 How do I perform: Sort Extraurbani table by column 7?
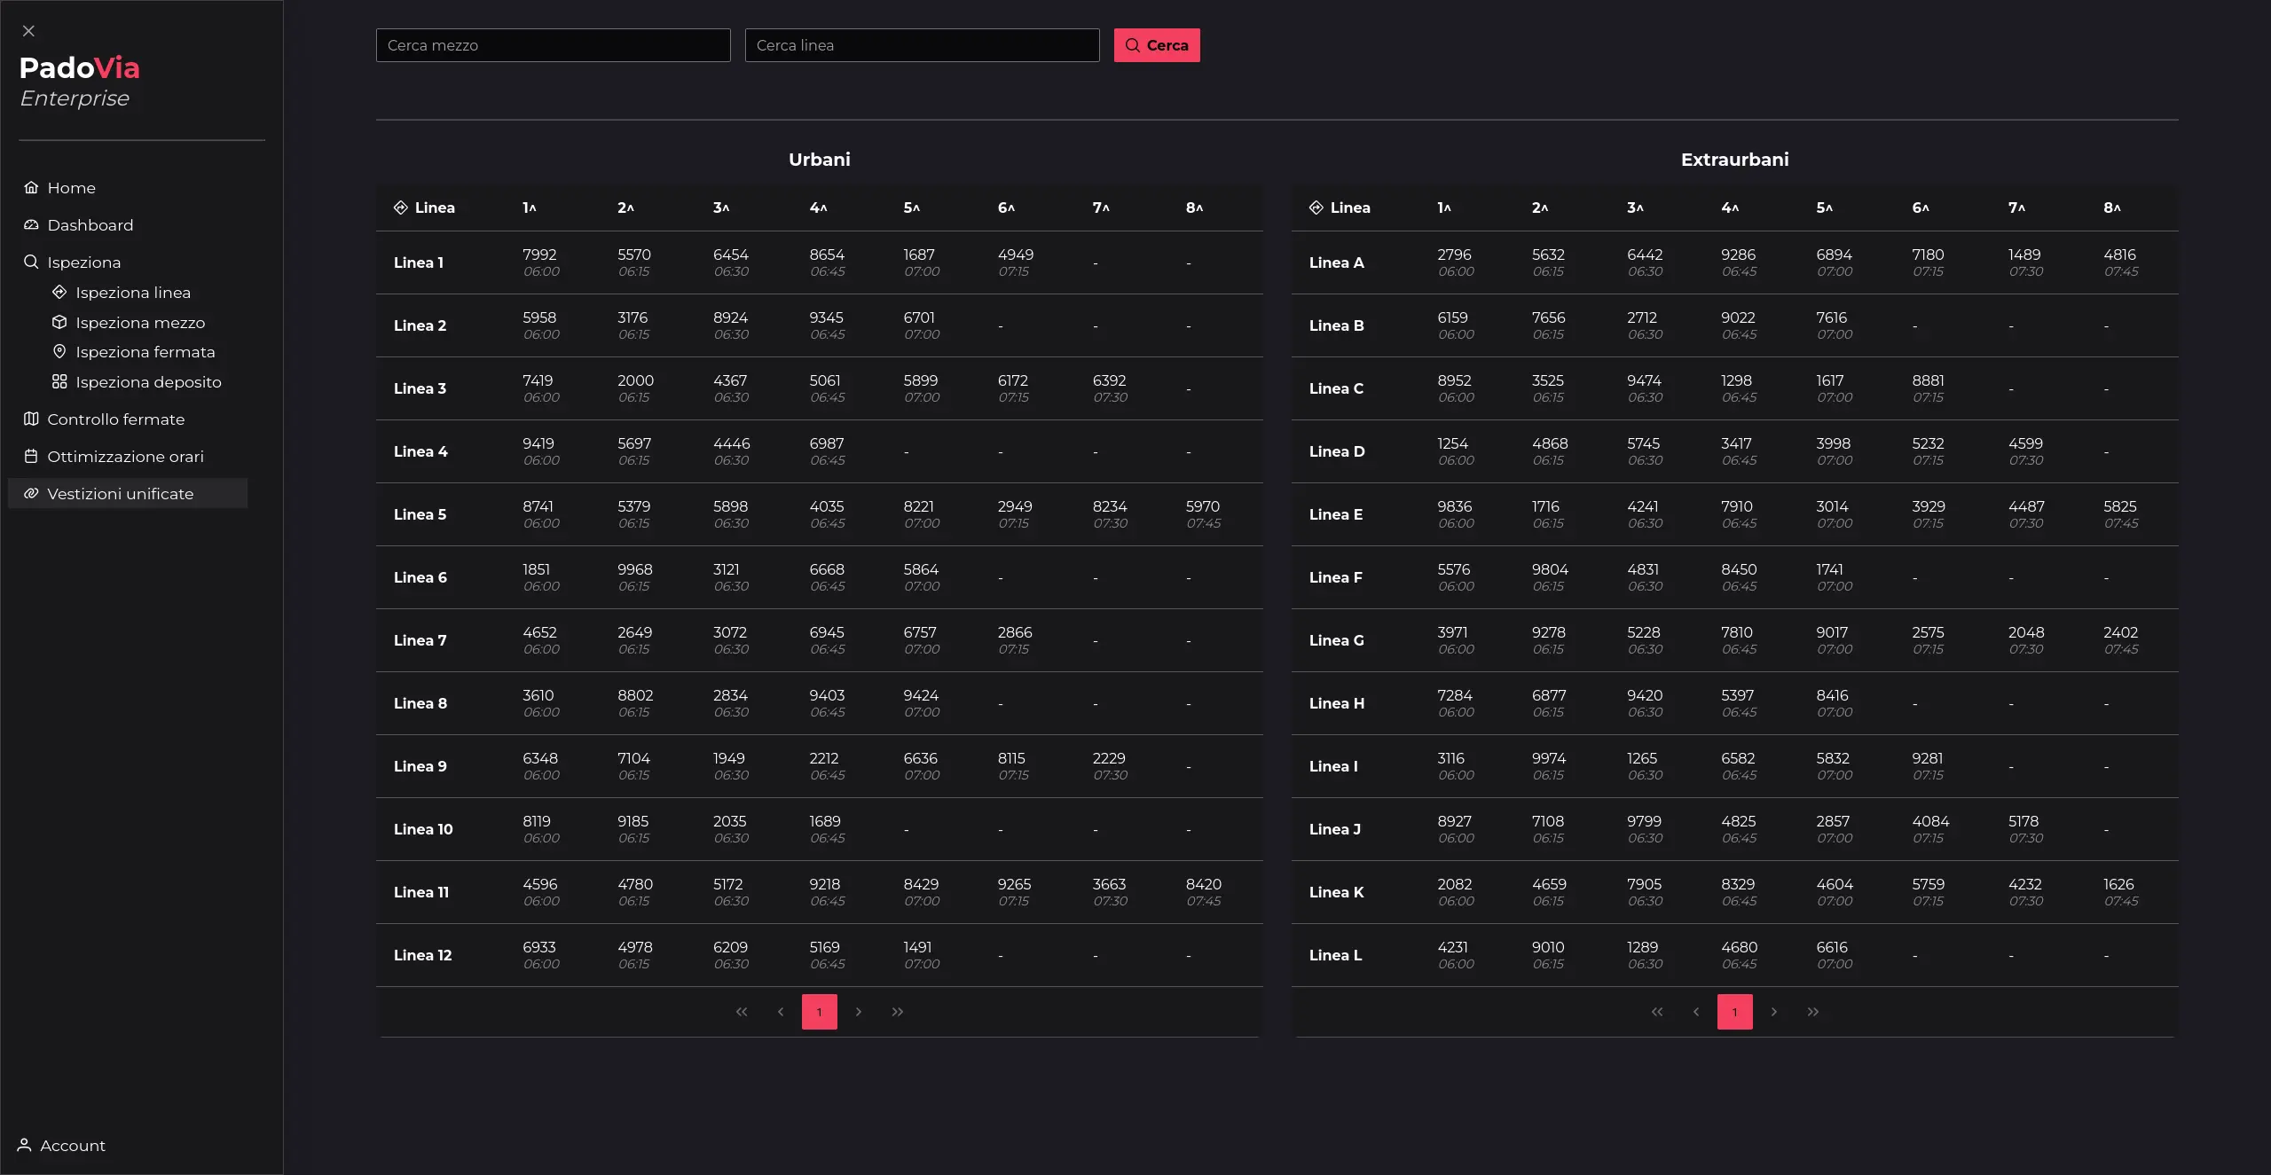2017,208
